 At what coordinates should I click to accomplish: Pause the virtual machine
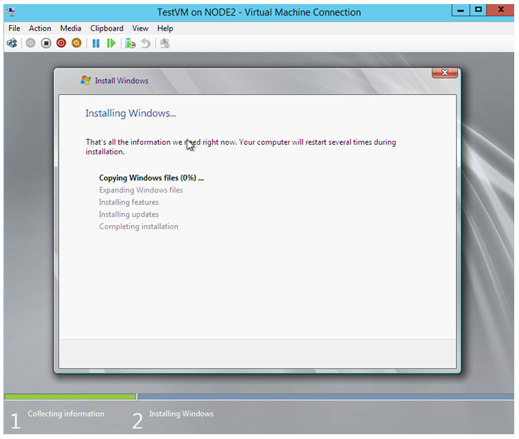[96, 43]
